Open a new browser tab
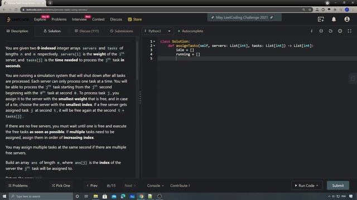The height and width of the screenshot is (200, 357). (50, 3)
